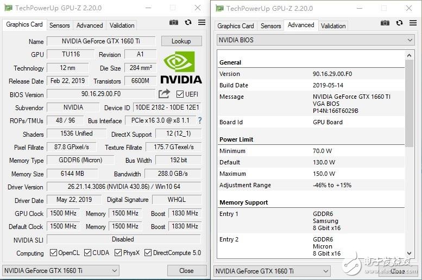
Task: Click Power Limit Minimum value 70.0 W
Action: (322, 151)
